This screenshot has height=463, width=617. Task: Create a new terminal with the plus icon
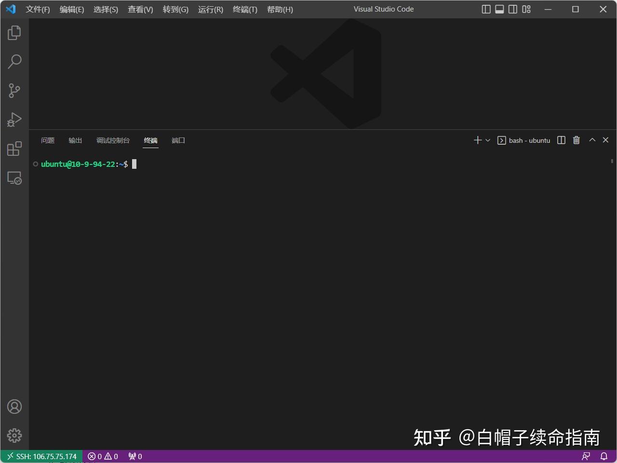(476, 140)
